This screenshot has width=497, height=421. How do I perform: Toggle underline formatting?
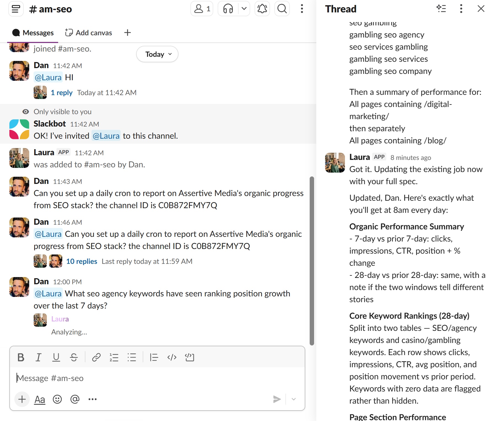(x=56, y=357)
